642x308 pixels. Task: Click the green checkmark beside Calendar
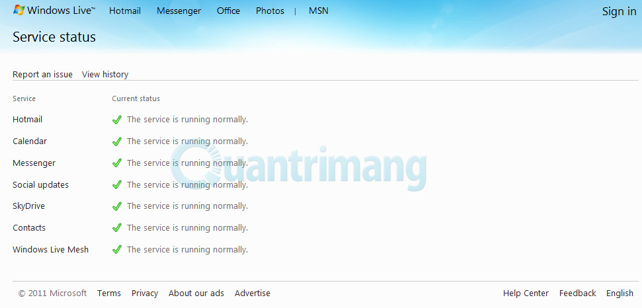[x=117, y=141]
